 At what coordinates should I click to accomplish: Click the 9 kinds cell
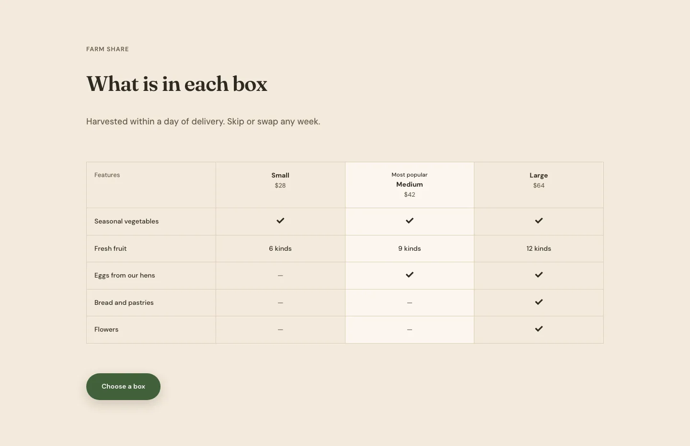pos(410,248)
